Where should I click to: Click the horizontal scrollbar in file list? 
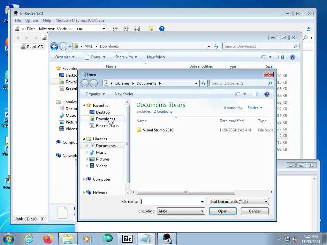(x=186, y=192)
